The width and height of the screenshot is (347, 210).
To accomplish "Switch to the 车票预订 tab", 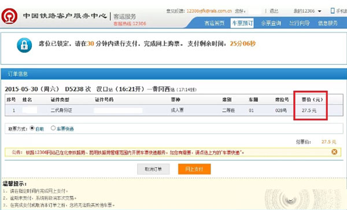I will [x=242, y=23].
